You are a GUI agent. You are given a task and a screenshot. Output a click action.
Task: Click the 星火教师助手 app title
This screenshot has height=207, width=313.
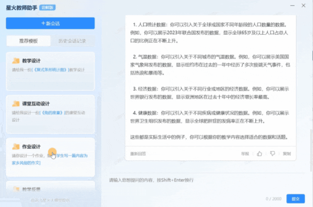pyautogui.click(x=22, y=8)
